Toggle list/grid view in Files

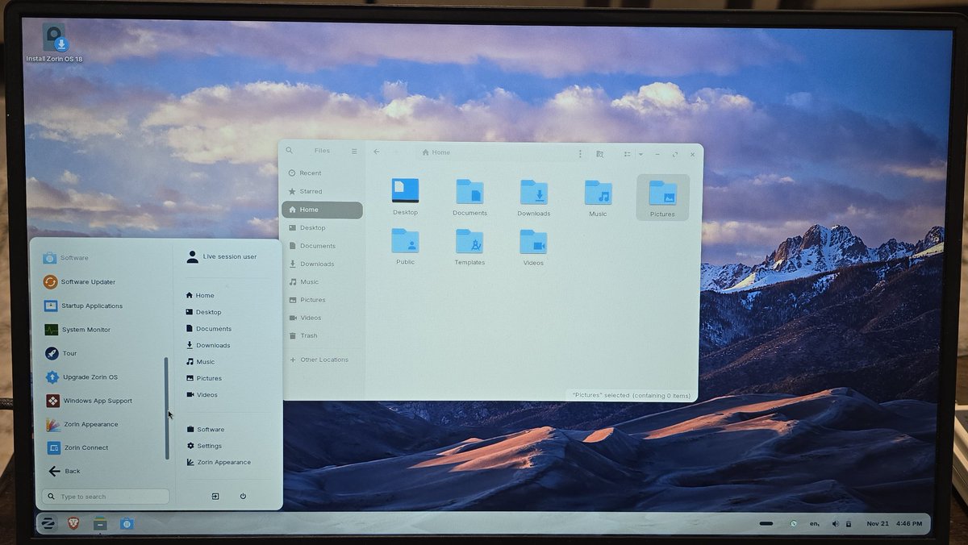(627, 153)
